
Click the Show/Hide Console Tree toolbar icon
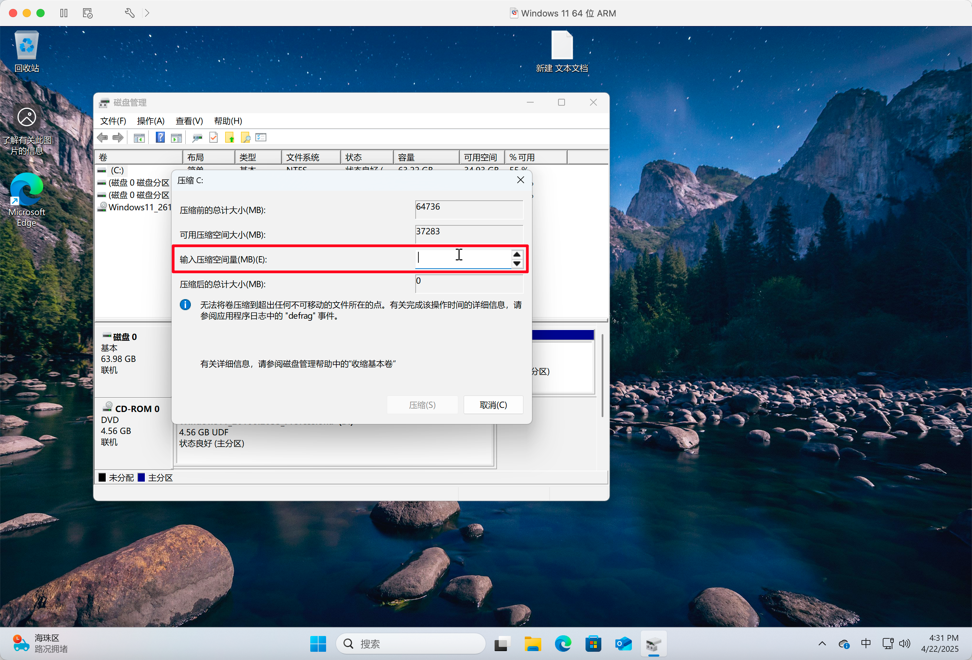click(139, 138)
